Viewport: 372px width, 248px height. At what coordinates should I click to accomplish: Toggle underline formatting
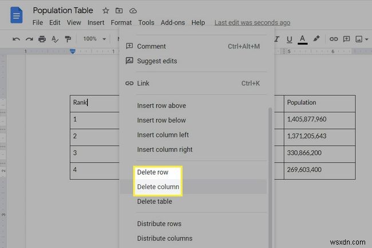pyautogui.click(x=289, y=39)
